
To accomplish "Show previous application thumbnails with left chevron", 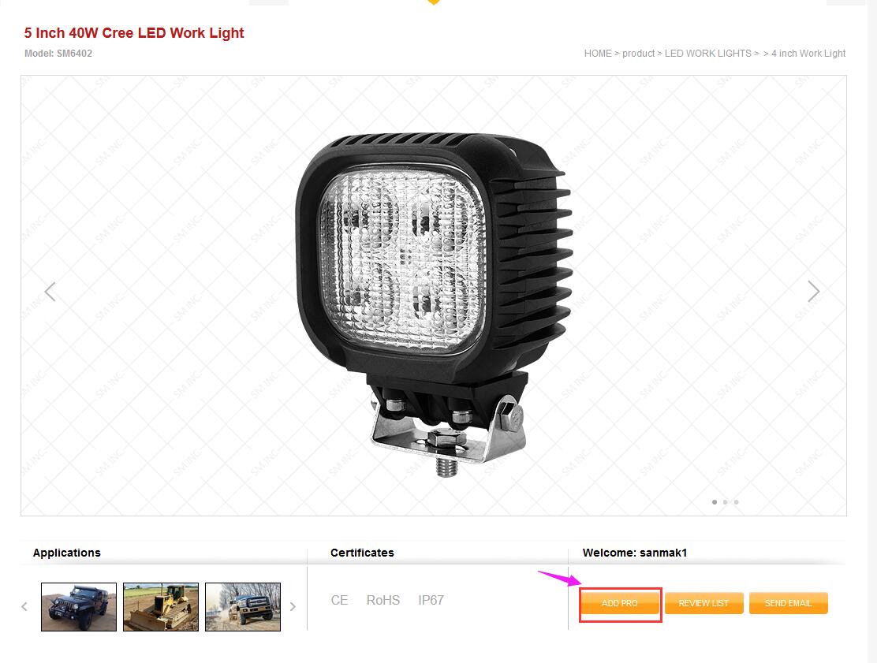I will pos(24,606).
